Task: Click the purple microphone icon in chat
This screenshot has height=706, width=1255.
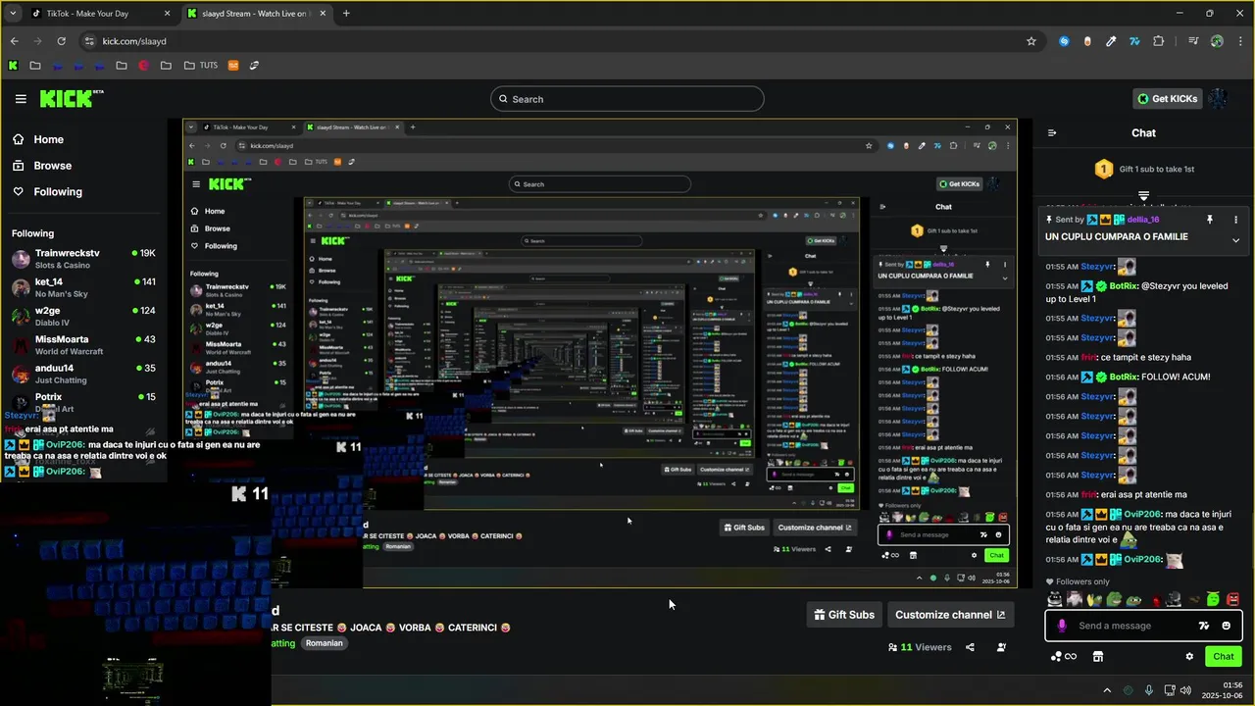Action: [x=1062, y=626]
